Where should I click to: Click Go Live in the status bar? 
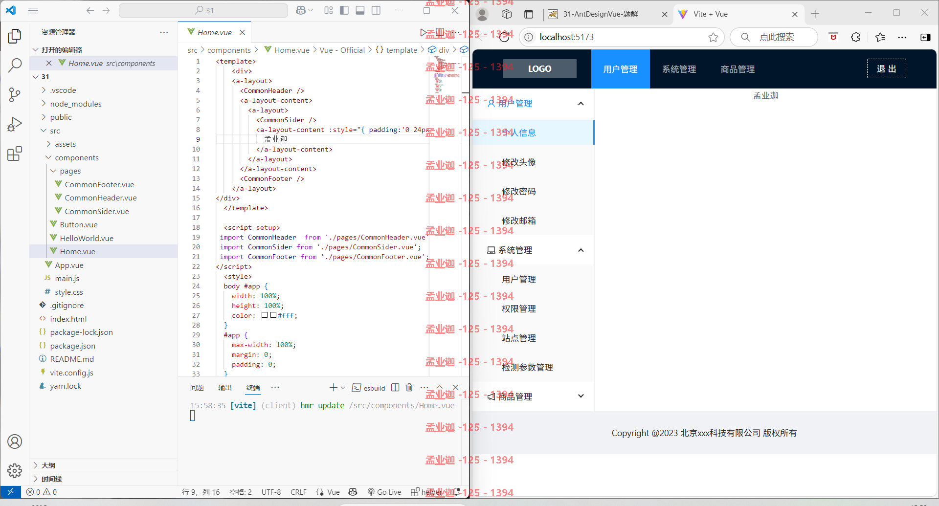384,492
